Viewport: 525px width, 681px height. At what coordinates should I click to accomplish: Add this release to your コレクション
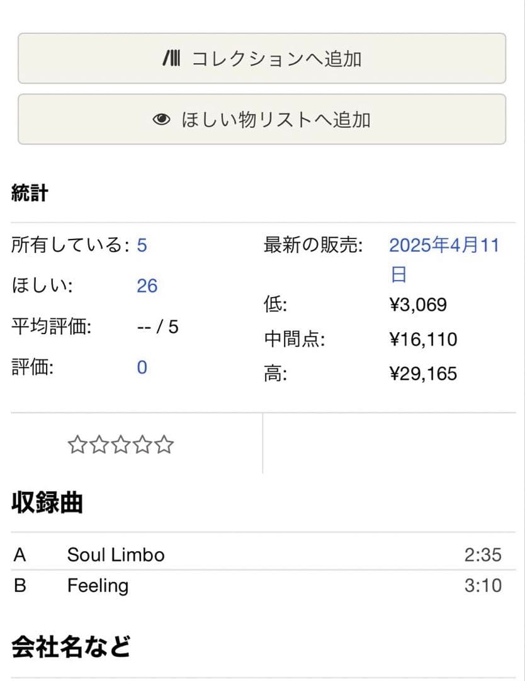262,59
